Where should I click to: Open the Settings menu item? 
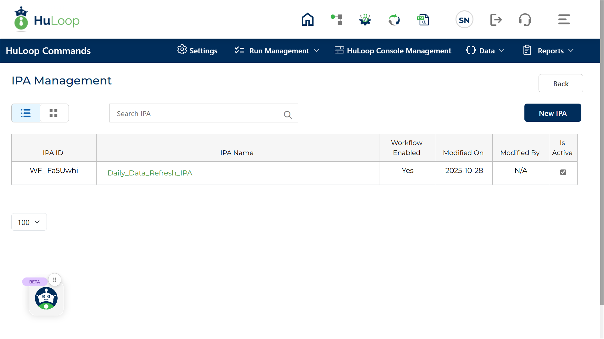click(197, 51)
